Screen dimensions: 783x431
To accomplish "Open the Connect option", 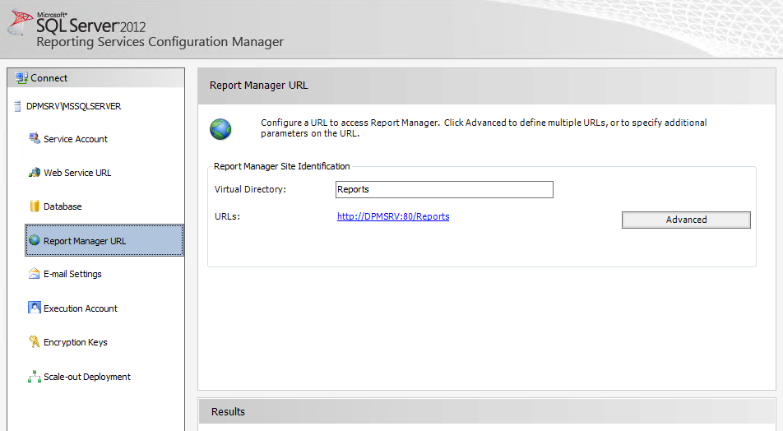I will tap(49, 78).
